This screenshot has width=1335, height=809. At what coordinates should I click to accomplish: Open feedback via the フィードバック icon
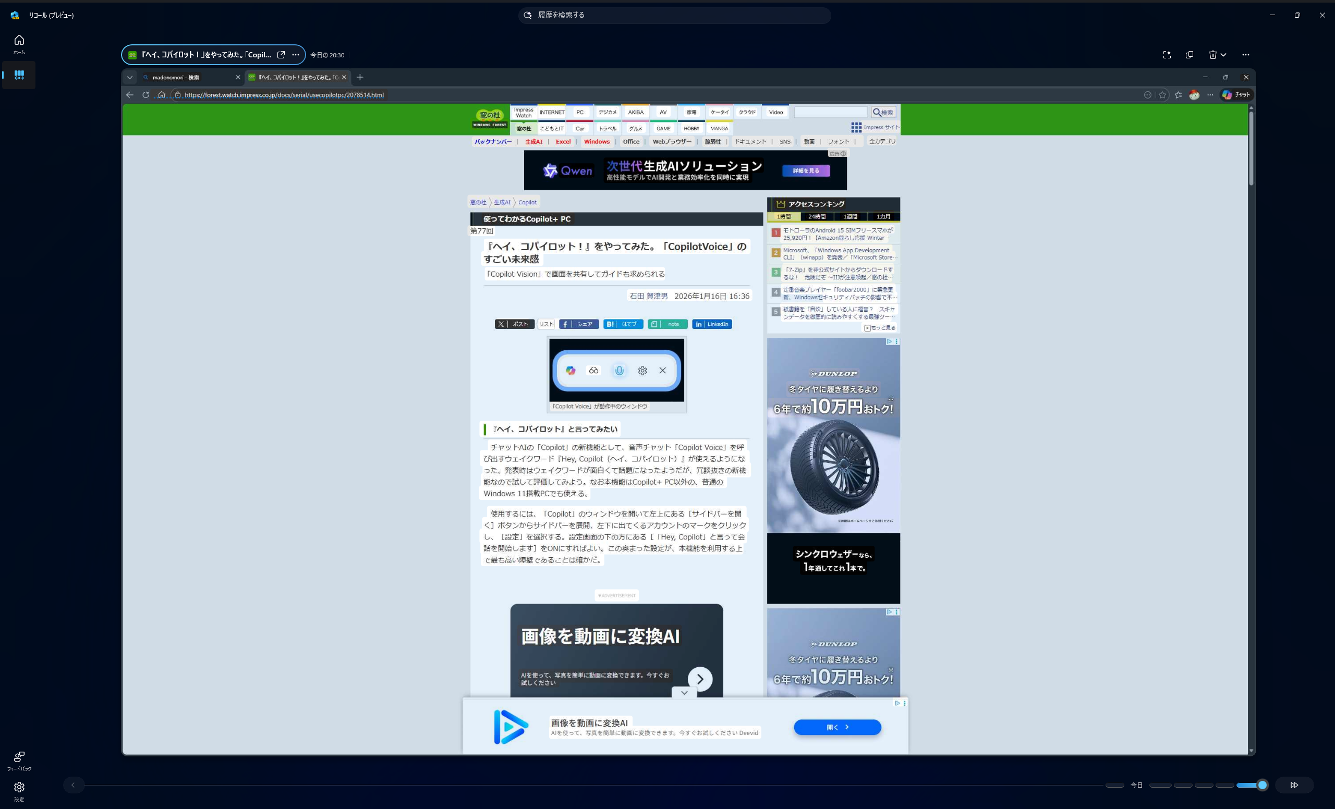tap(19, 761)
